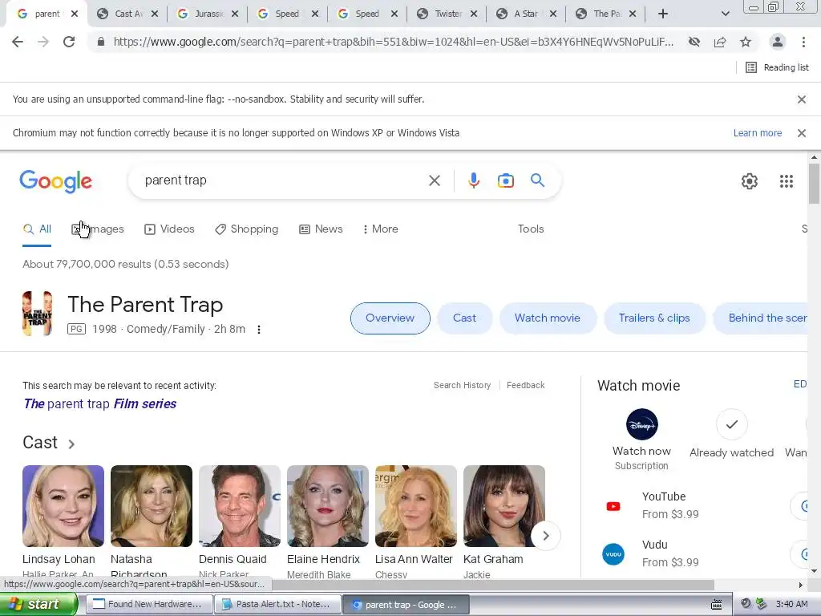Open Pasta Alert.txt Notepad taskbar item
Screen dimensions: 821x616
pos(278,604)
